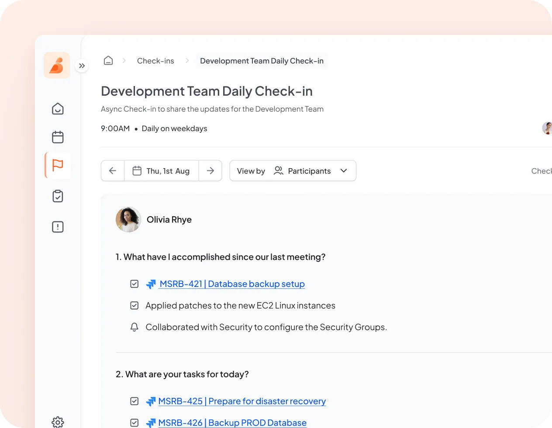This screenshot has height=428, width=552.
Task: Click the calendar icon in date selector
Action: pyautogui.click(x=137, y=171)
